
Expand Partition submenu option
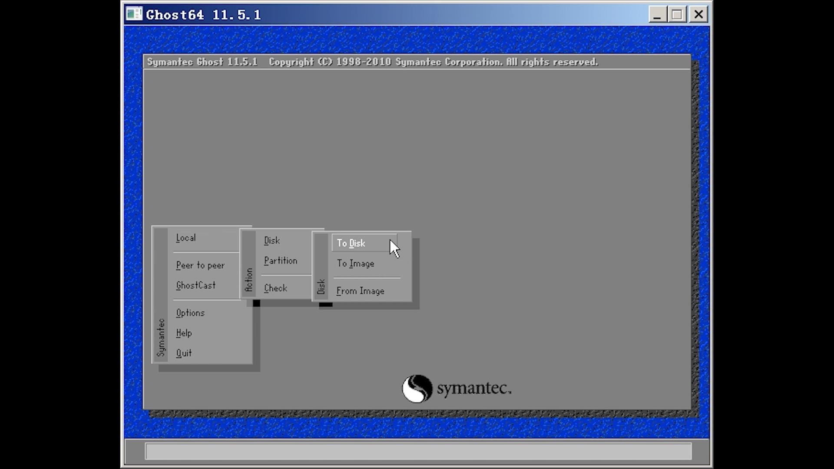pos(280,261)
